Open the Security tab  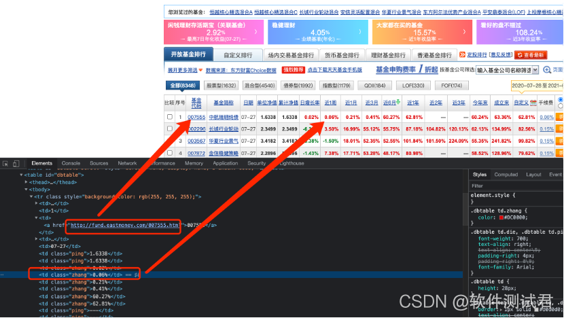click(x=256, y=163)
